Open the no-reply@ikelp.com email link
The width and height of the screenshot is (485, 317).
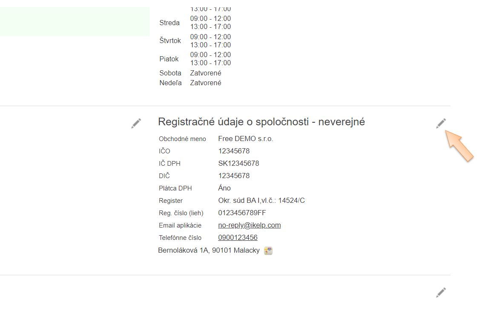[x=249, y=225]
